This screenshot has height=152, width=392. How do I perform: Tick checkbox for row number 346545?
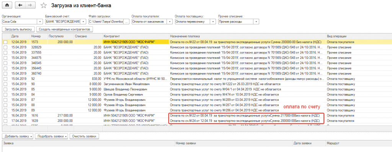[5, 63]
